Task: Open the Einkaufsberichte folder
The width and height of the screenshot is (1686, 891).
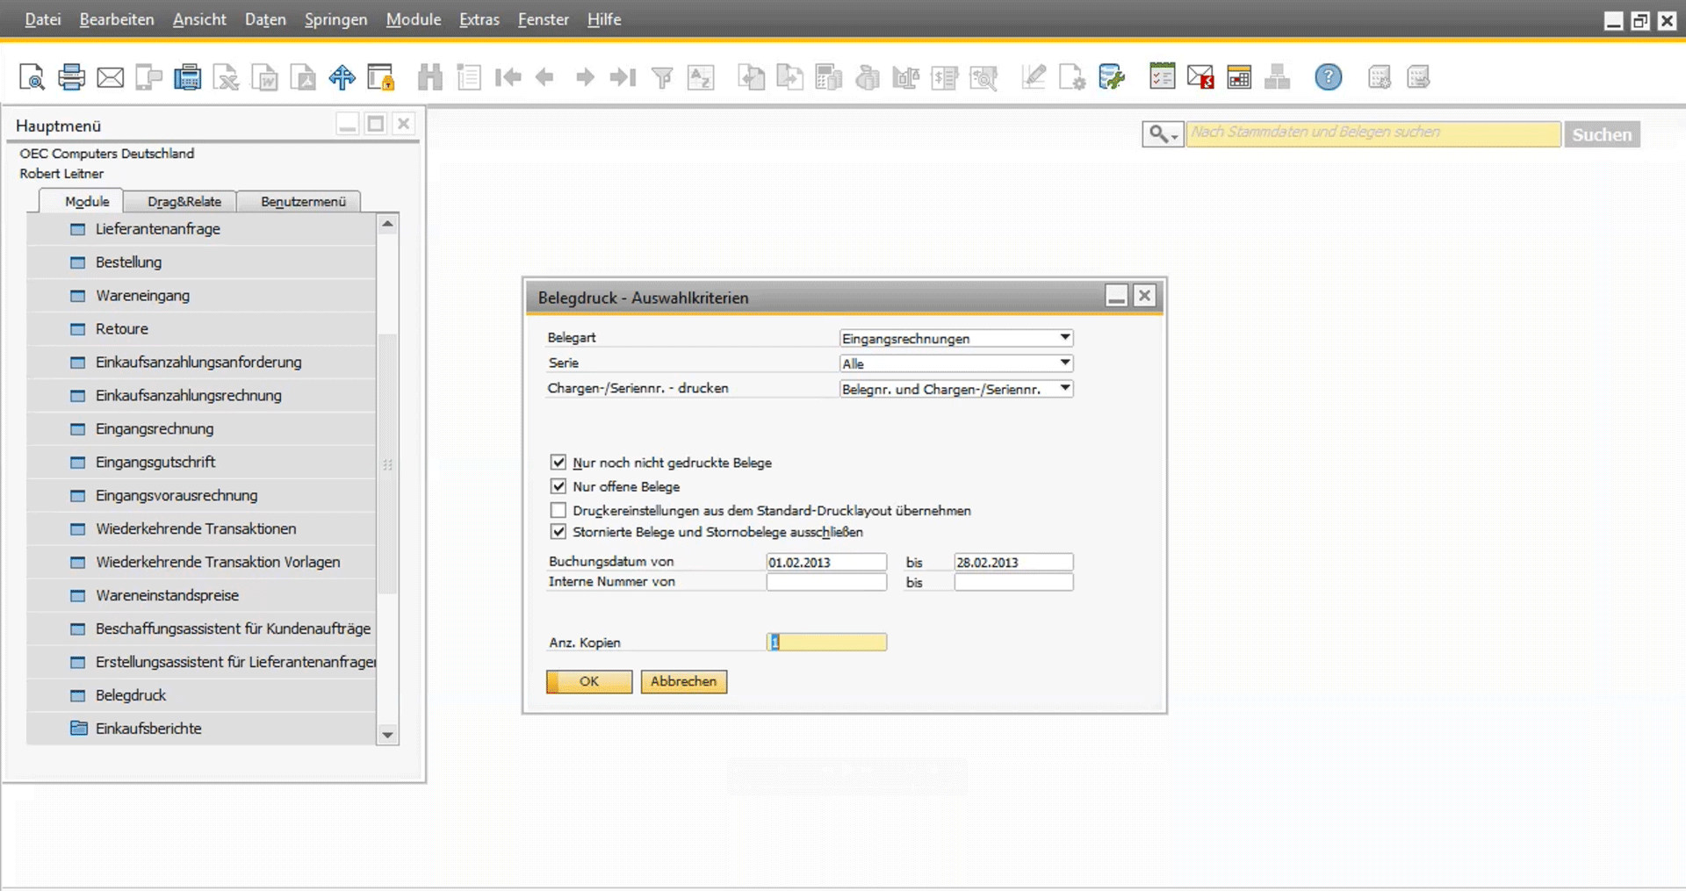Action: pyautogui.click(x=201, y=729)
